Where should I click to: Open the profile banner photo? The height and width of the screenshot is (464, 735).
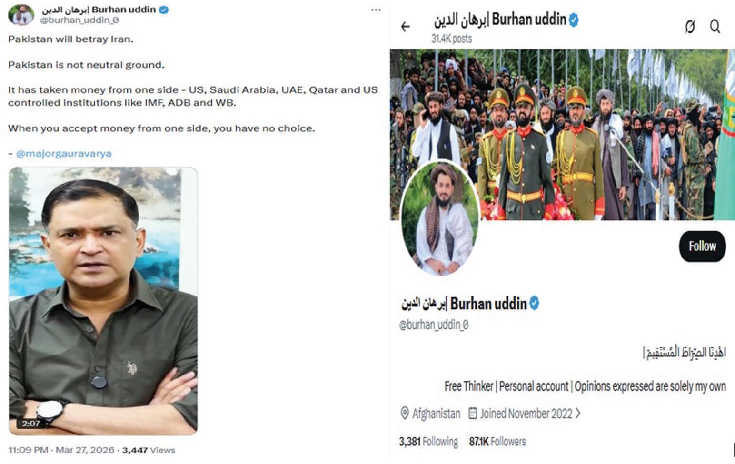pyautogui.click(x=562, y=134)
